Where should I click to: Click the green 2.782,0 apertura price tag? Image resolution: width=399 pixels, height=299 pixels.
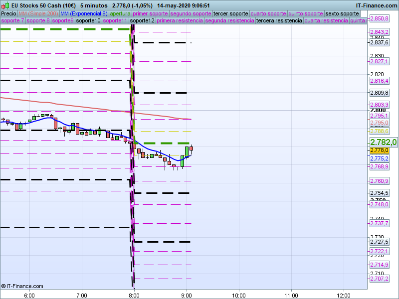click(x=383, y=142)
